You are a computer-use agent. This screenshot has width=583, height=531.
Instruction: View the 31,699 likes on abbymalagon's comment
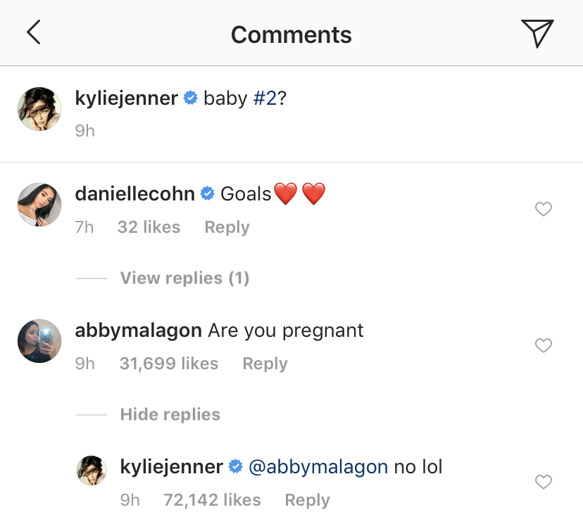pyautogui.click(x=169, y=364)
